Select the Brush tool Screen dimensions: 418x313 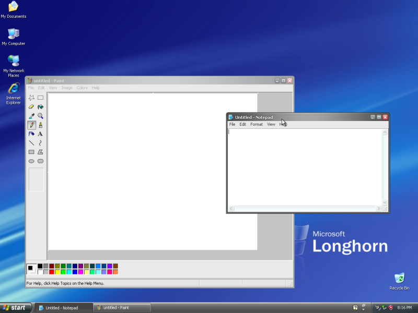coord(40,125)
